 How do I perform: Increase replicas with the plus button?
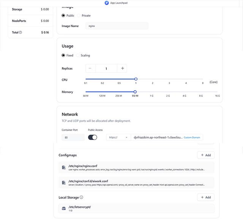point(122,68)
